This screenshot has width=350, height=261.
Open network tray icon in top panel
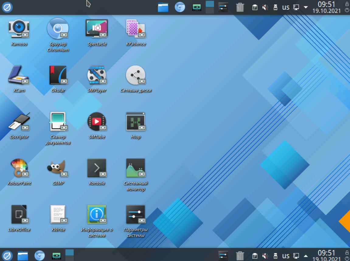point(296,7)
